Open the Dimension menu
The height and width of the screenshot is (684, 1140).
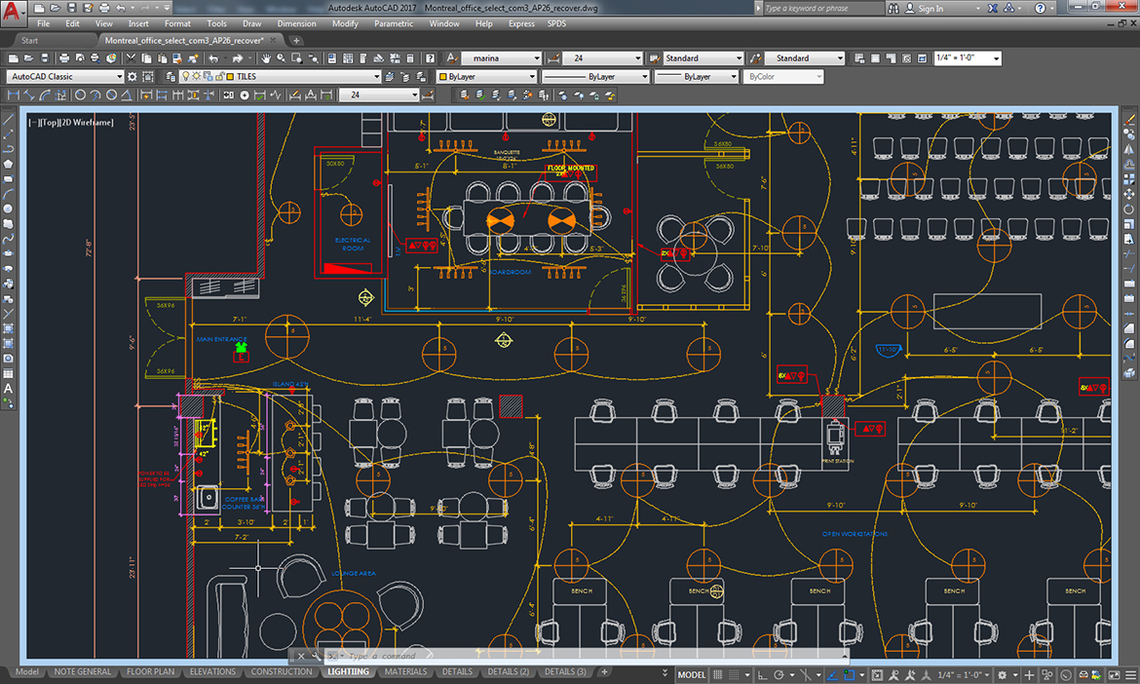click(x=296, y=23)
